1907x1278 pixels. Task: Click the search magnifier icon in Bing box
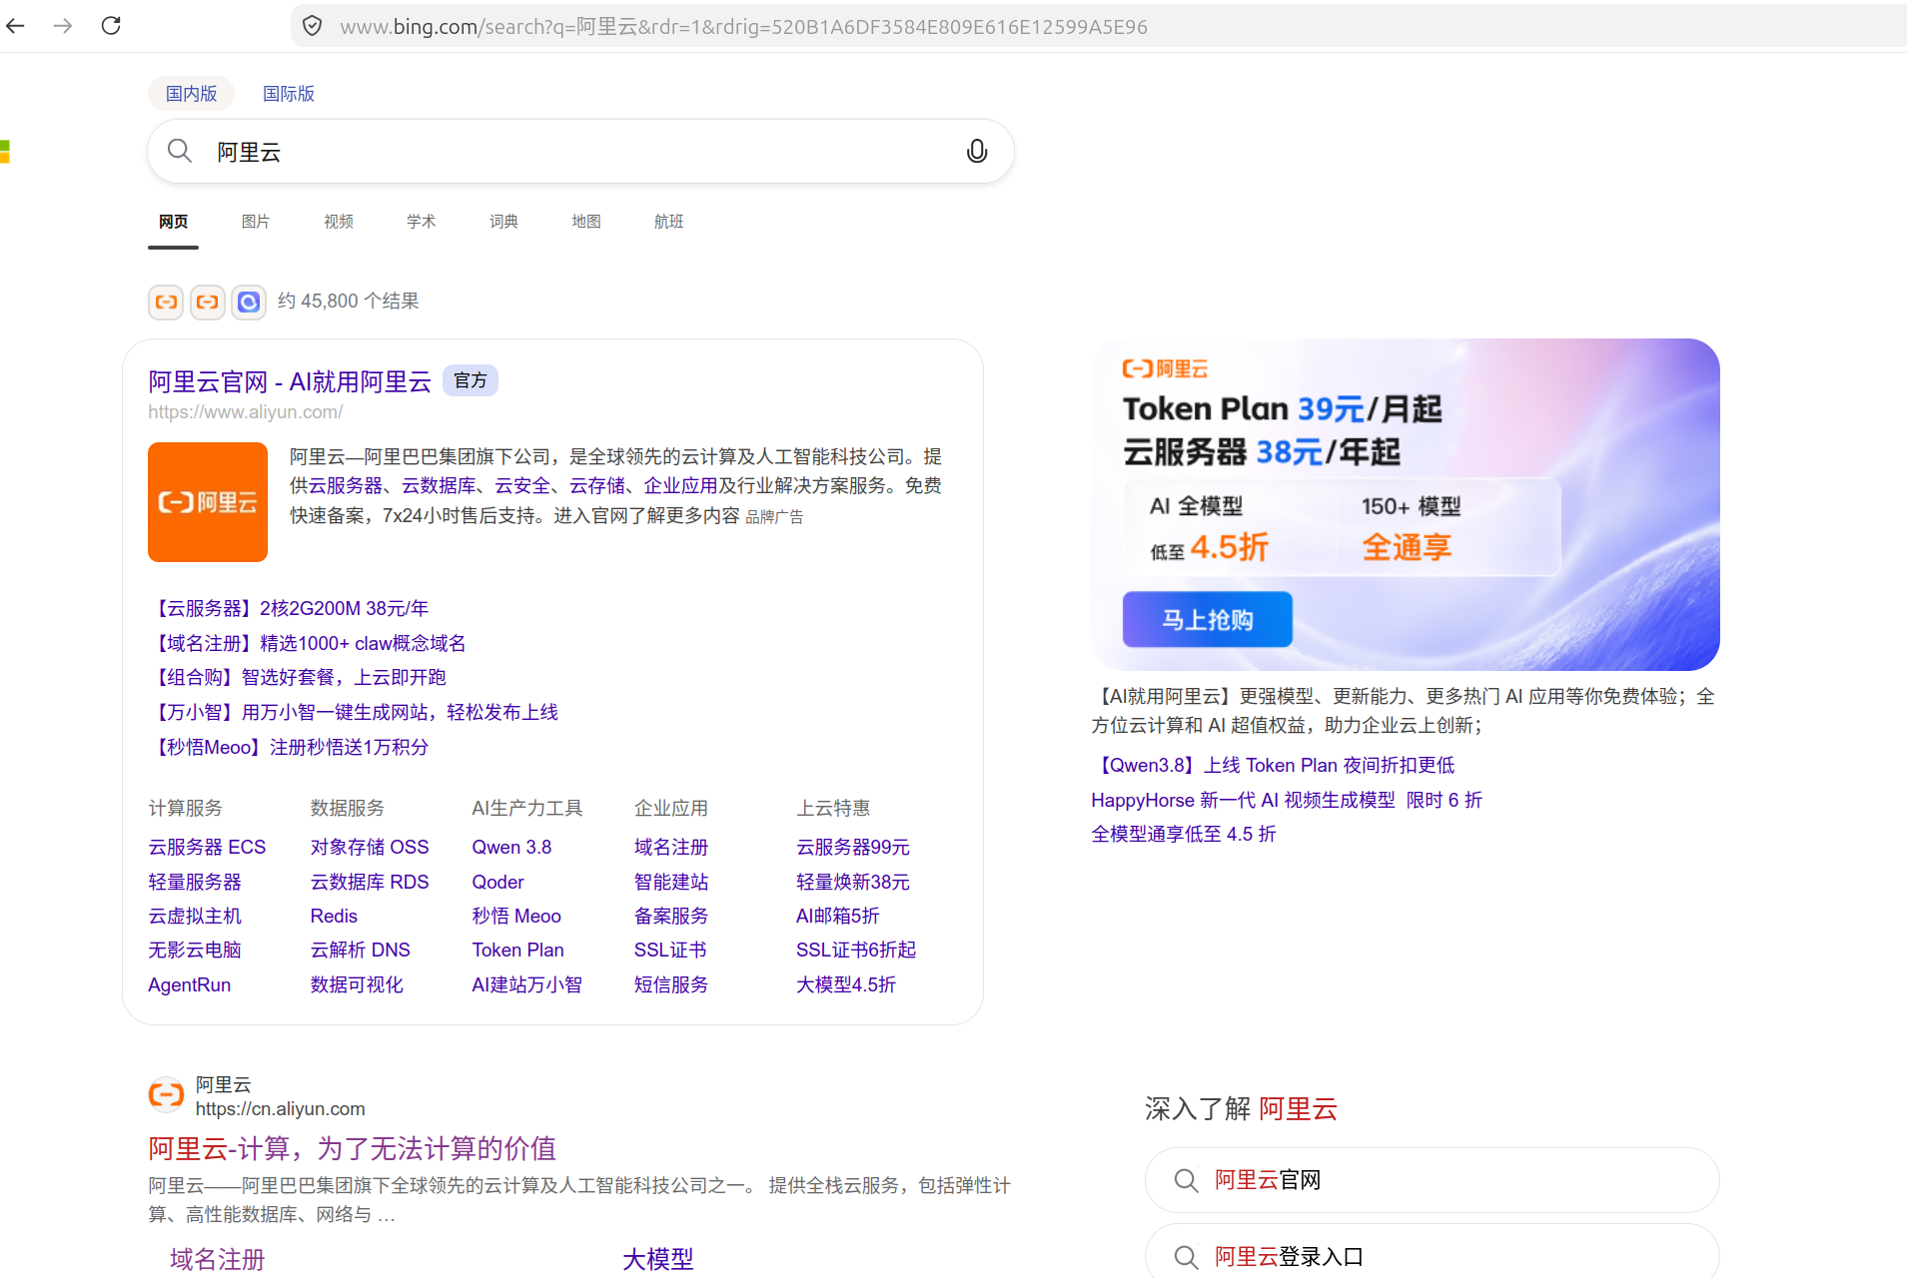coord(180,151)
